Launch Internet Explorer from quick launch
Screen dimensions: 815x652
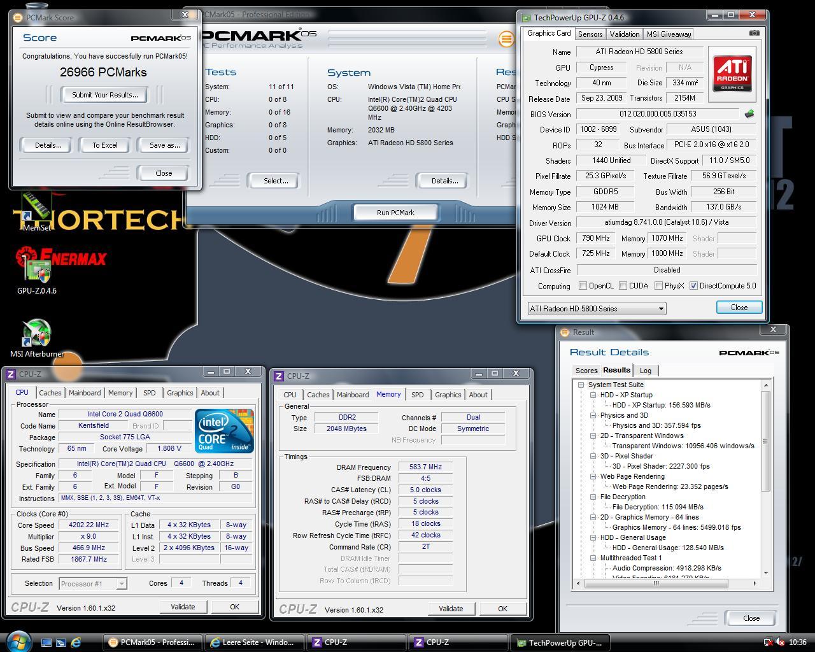pos(76,642)
